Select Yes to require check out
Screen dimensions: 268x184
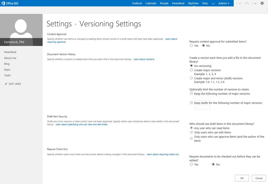[x=191, y=164]
